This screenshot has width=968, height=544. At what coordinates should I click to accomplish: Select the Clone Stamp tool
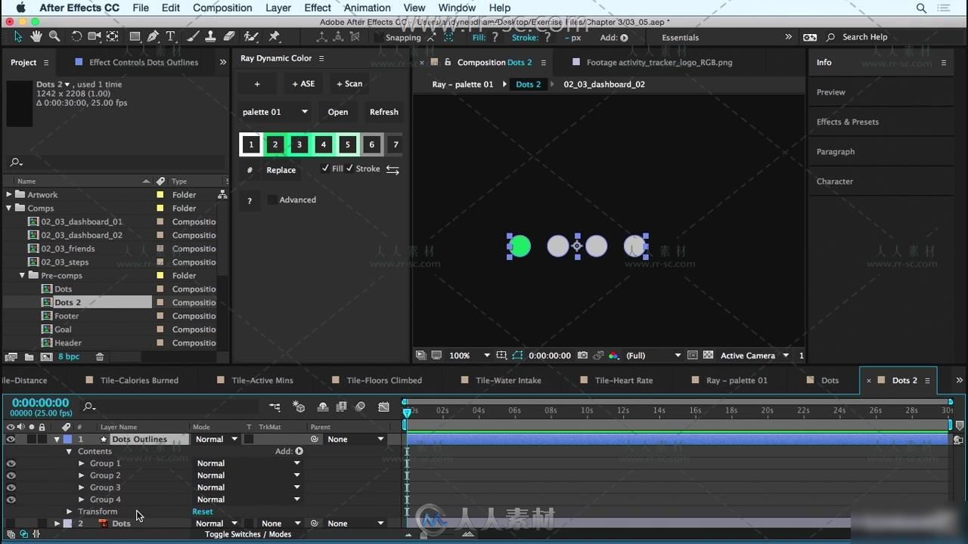click(210, 36)
